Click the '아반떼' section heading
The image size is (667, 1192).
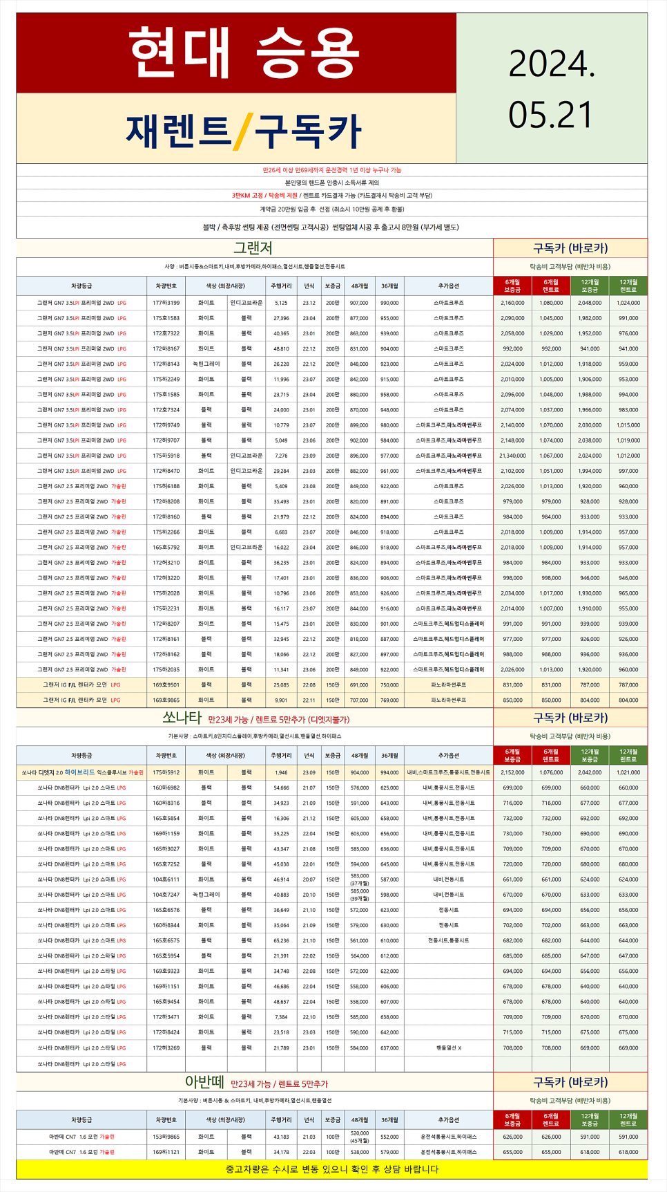205,1082
